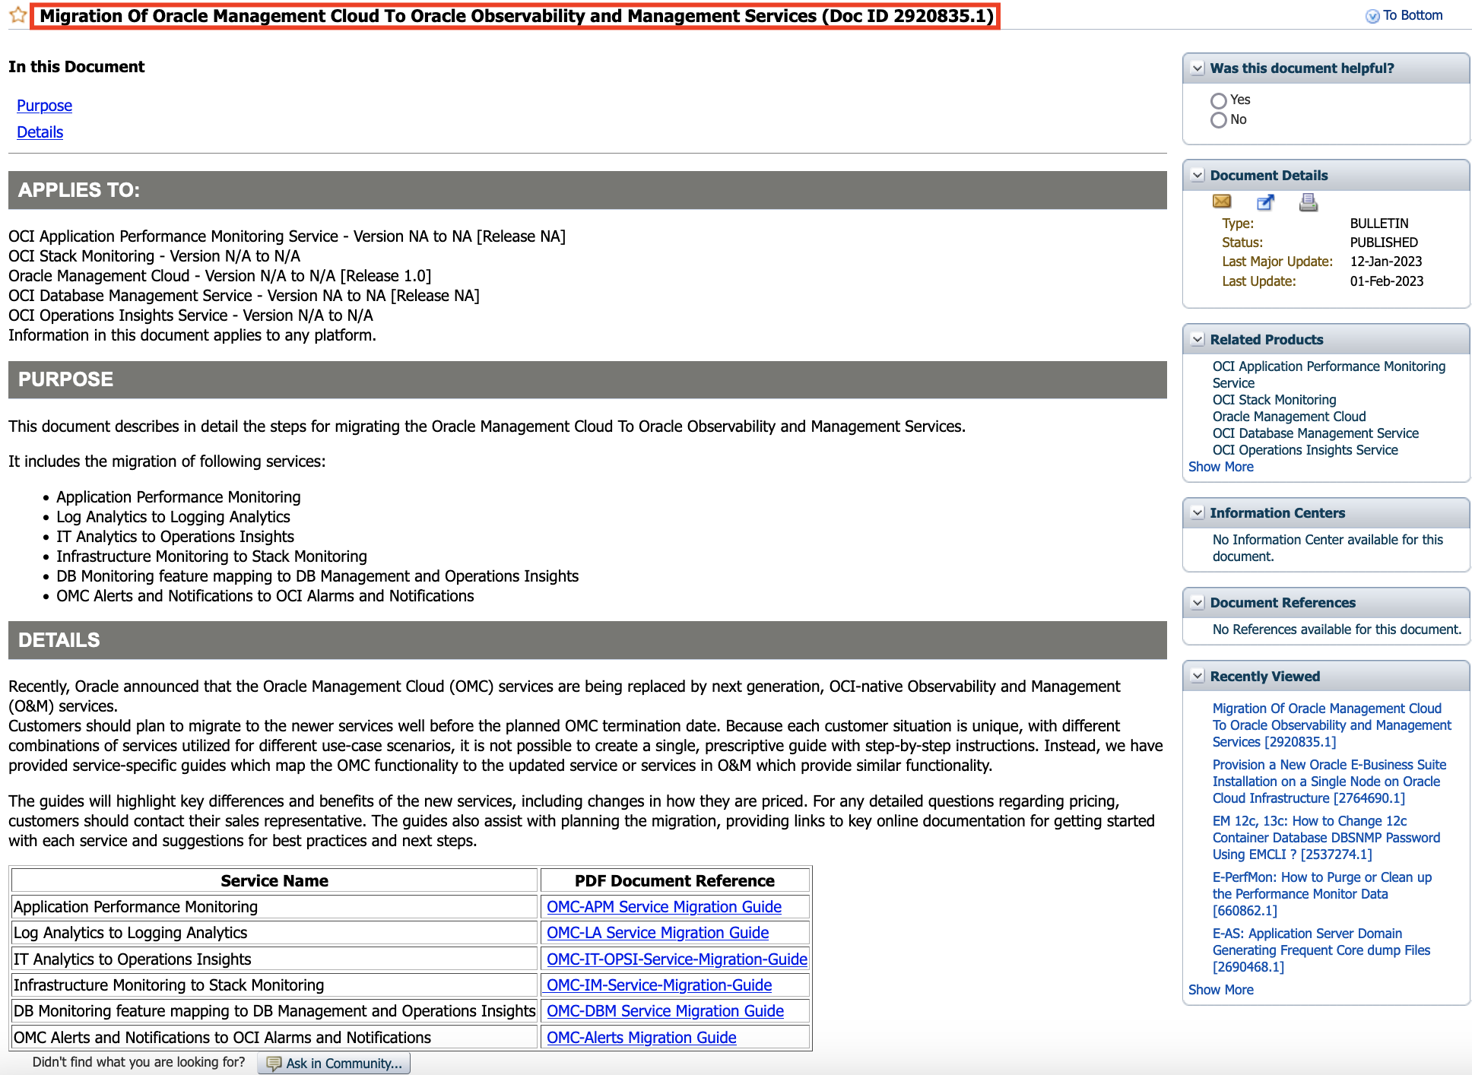This screenshot has height=1075, width=1472.
Task: Select the Yes radio button
Action: click(x=1219, y=100)
